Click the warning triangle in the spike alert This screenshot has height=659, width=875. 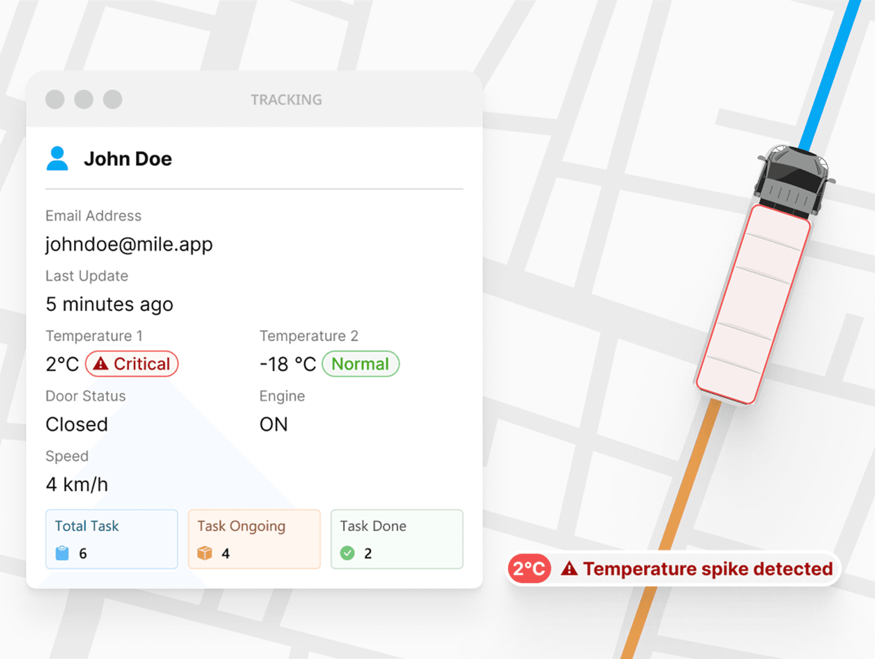[569, 569]
